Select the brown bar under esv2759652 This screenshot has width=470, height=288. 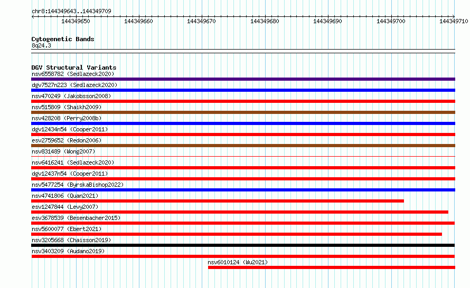click(243, 146)
